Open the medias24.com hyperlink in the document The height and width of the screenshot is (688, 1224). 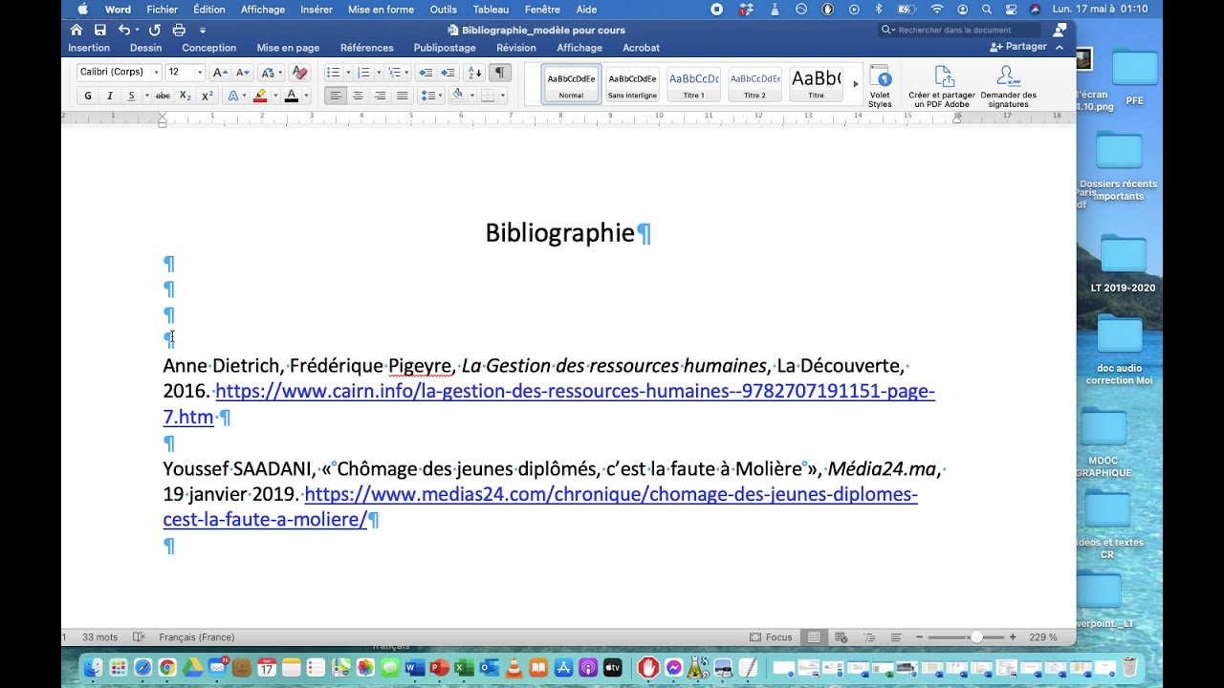tap(540, 506)
